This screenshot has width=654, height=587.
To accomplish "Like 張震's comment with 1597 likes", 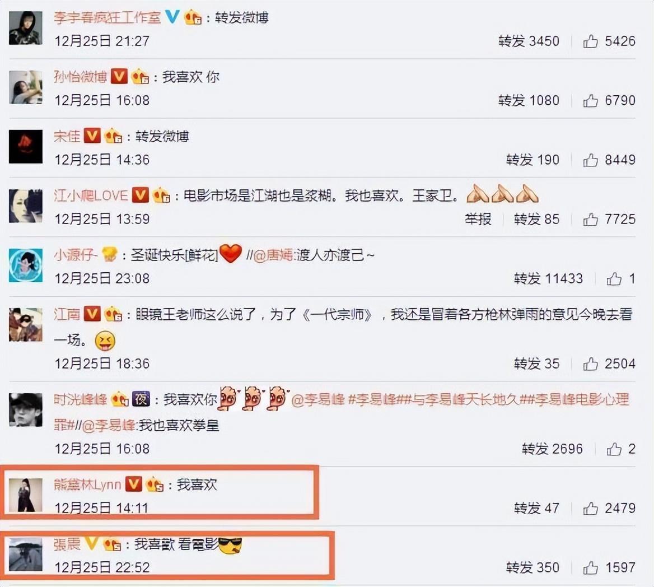I will click(x=590, y=567).
